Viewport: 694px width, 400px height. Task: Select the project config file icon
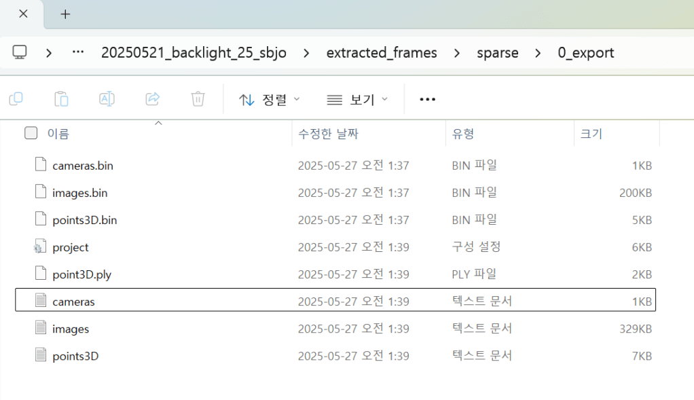pyautogui.click(x=40, y=247)
